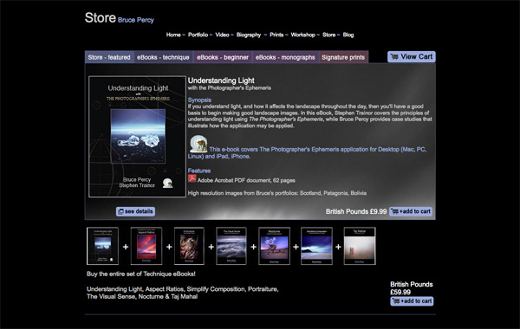Switch to the Store - featured tab
Screen dimensions: 520x329
tap(109, 57)
